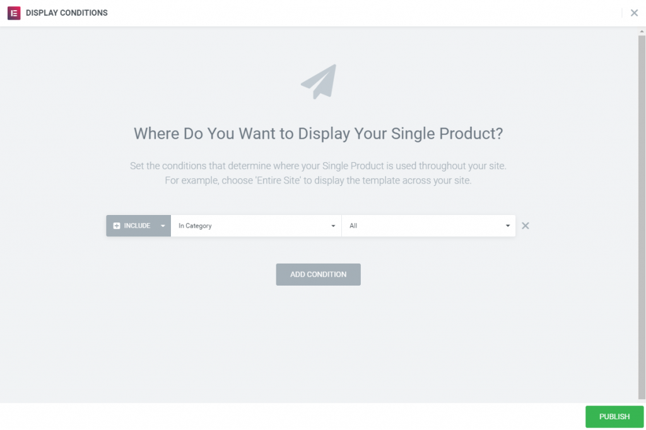Image resolution: width=646 pixels, height=430 pixels.
Task: Publish the Single Product template
Action: click(x=614, y=417)
